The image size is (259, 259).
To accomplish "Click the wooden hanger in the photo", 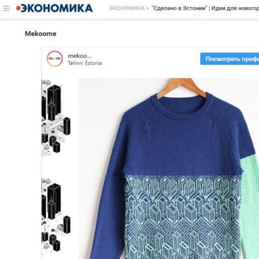I will (x=182, y=87).
